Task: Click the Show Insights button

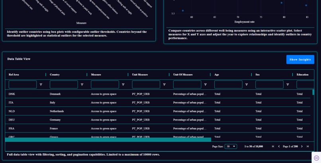Action: pos(300,59)
